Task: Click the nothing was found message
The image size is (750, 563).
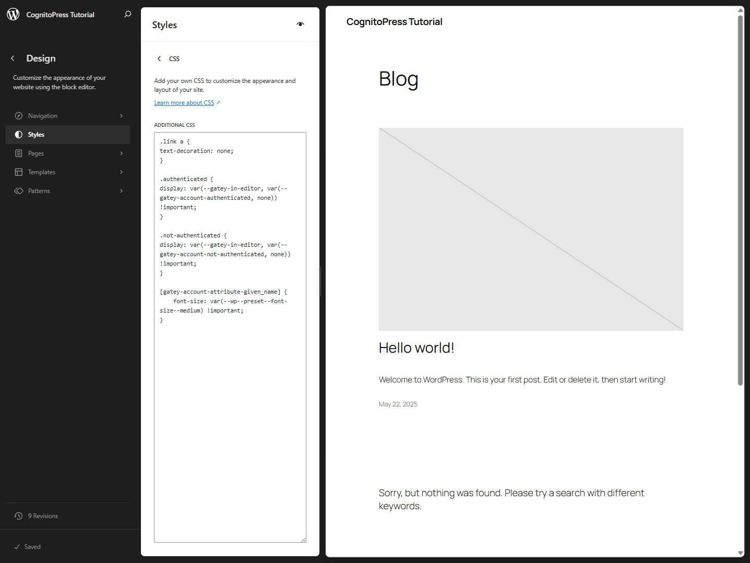Action: 511,499
